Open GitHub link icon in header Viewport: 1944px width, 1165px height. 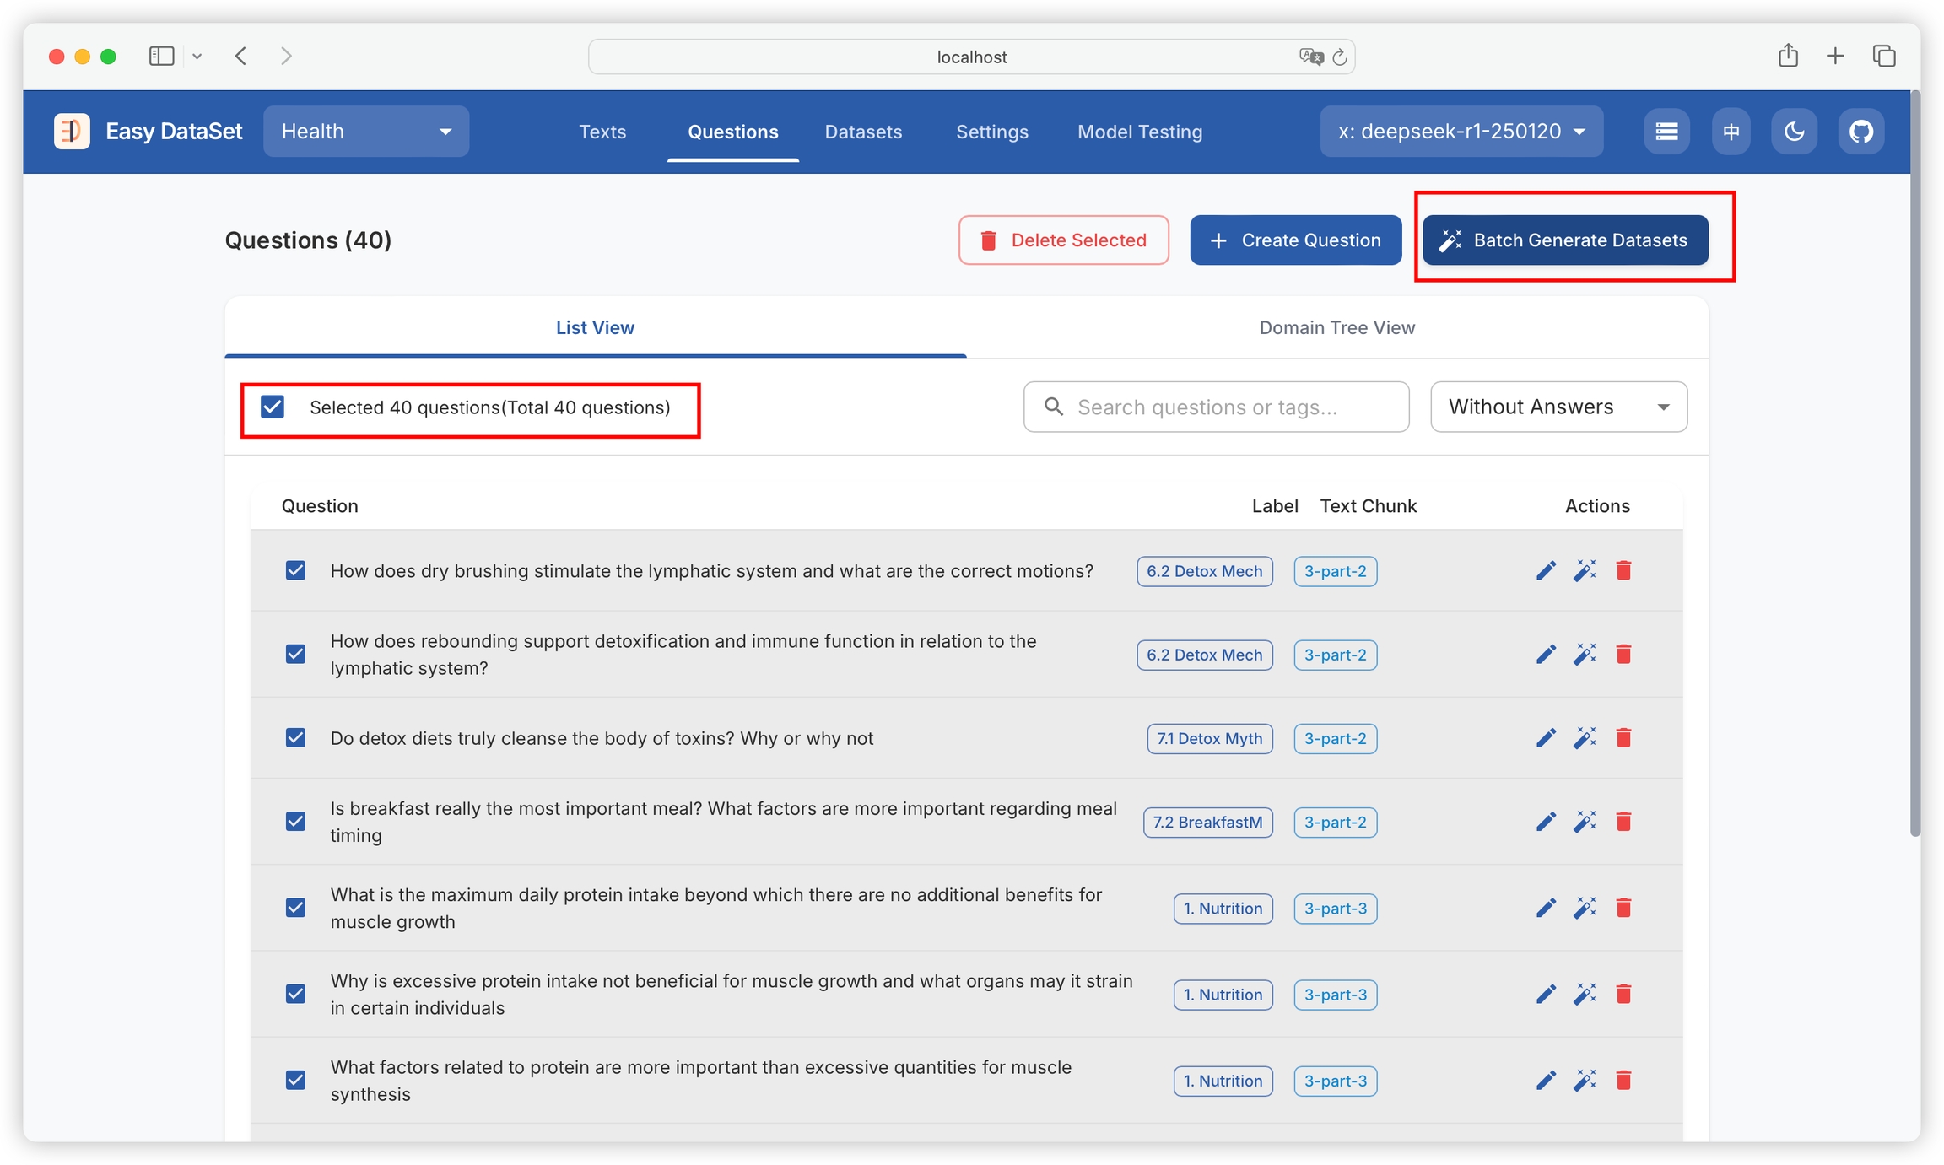click(x=1860, y=132)
